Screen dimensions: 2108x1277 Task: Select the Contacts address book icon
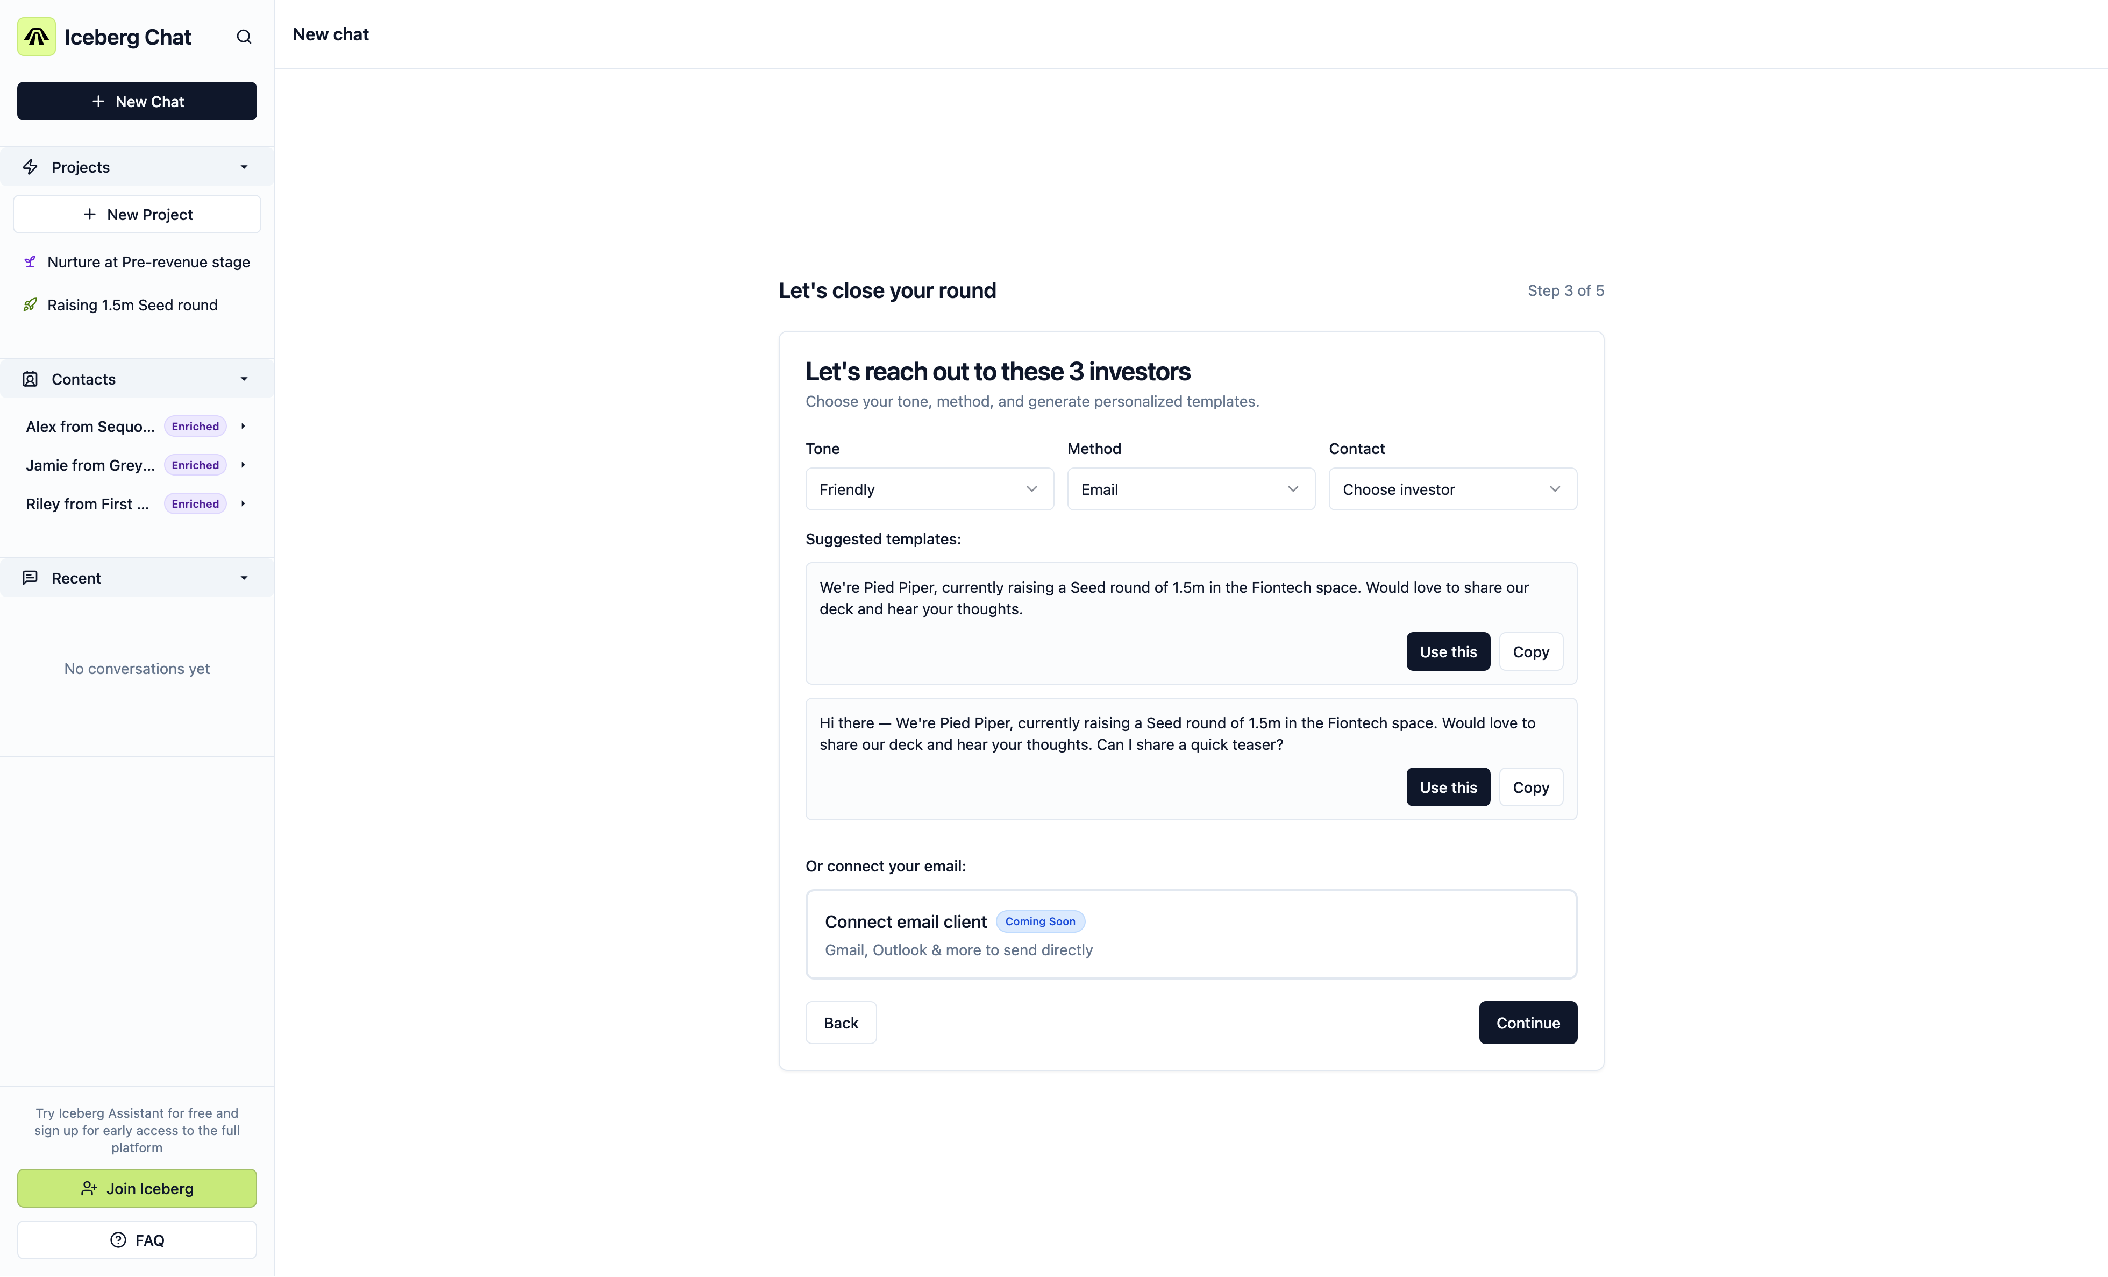coord(31,378)
